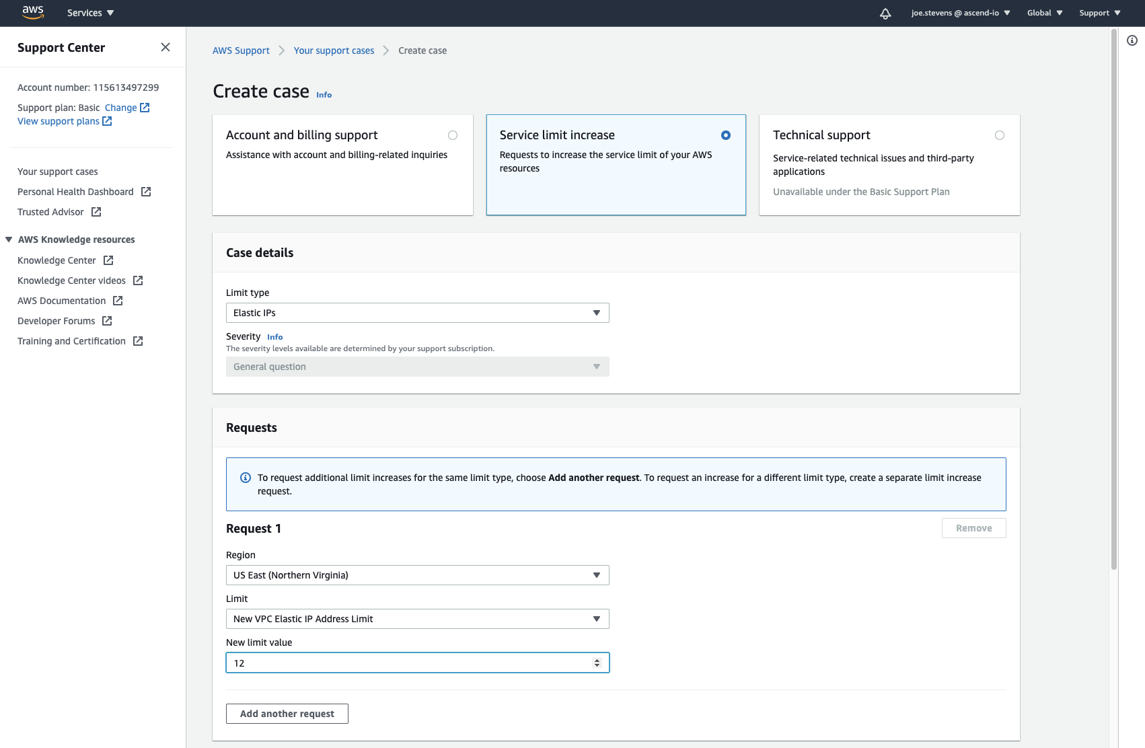This screenshot has height=748, width=1145.
Task: Click Info link next to Severity
Action: tap(275, 337)
